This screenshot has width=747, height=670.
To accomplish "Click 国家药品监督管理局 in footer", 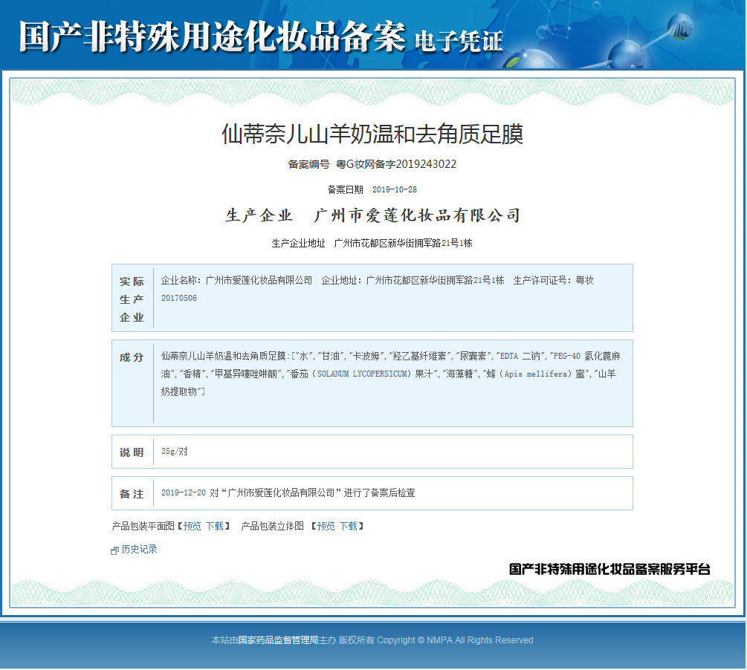I will click(278, 640).
